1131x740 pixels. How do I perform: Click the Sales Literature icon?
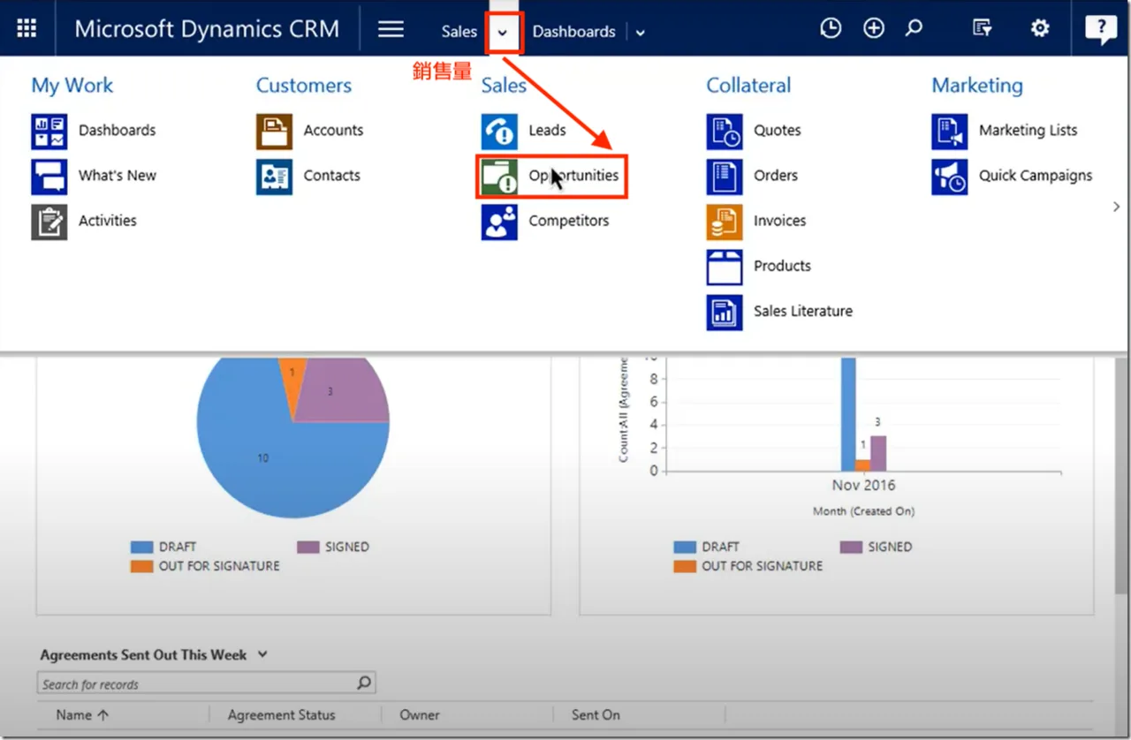tap(725, 312)
